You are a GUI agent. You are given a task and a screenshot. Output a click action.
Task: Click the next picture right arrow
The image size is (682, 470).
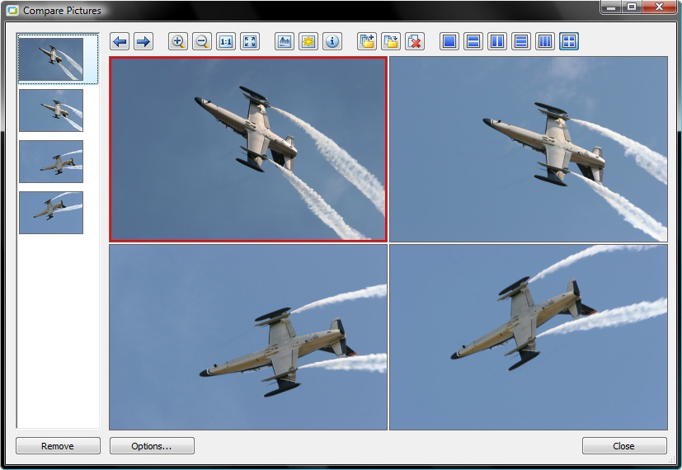[143, 41]
